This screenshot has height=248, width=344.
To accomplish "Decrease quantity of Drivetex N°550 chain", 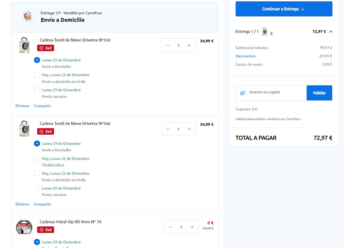I will click(168, 46).
